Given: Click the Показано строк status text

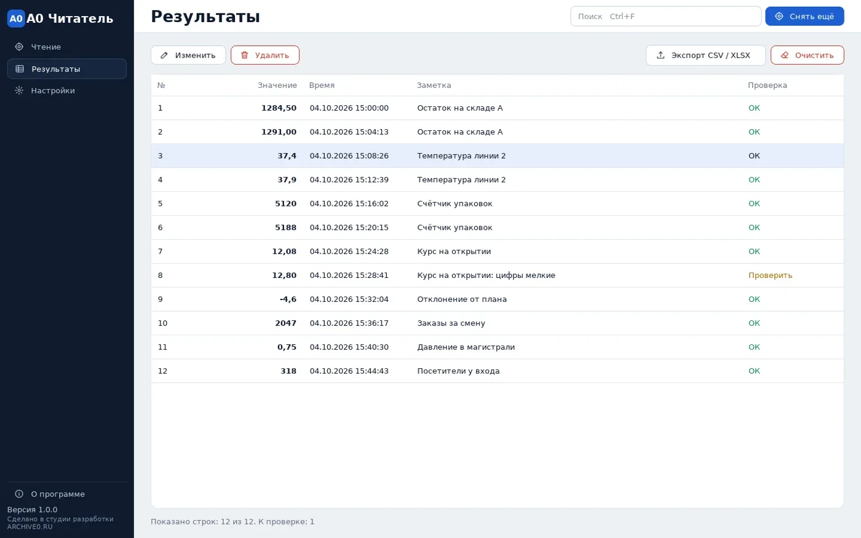Looking at the screenshot, I should tap(232, 522).
